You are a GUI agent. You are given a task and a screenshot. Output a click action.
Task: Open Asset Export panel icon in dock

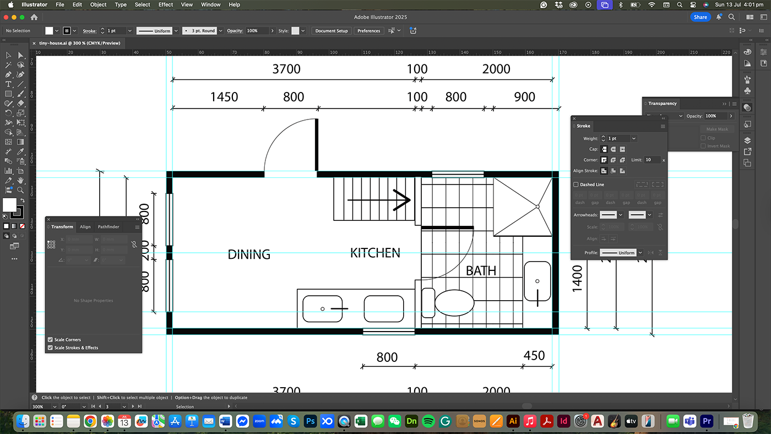coord(747,151)
